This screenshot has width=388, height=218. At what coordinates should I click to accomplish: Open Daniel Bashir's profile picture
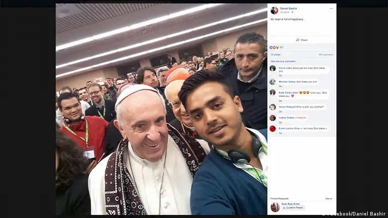(x=274, y=11)
